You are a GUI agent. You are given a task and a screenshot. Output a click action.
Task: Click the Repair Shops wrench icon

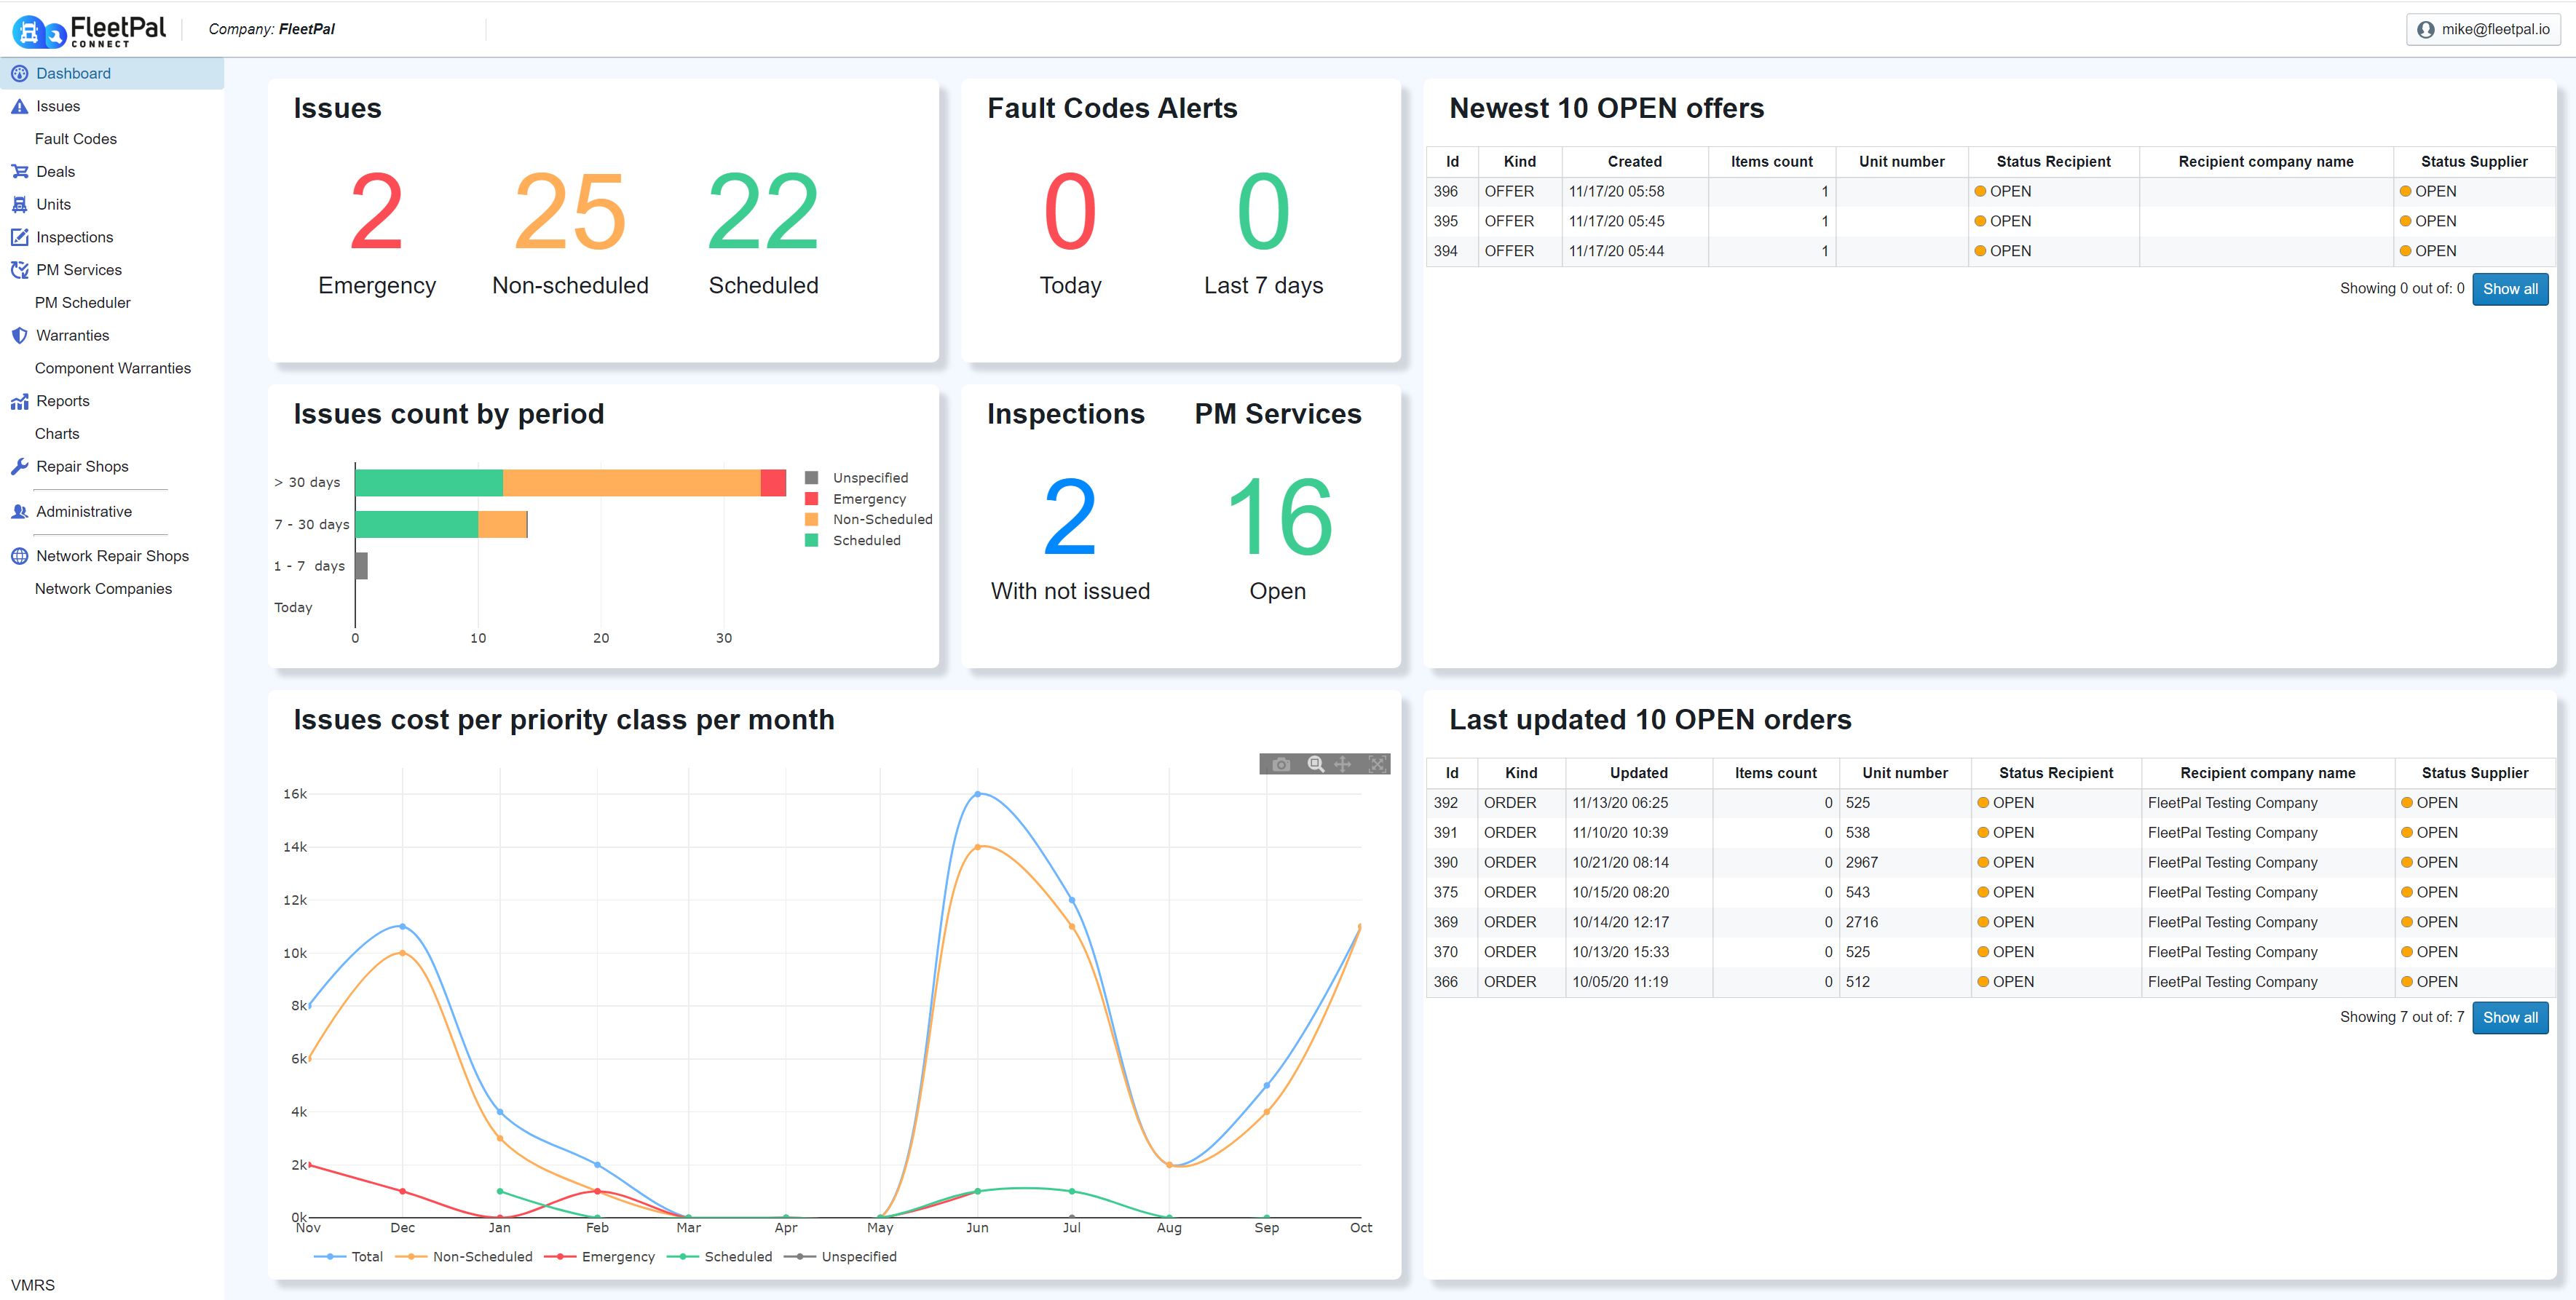pyautogui.click(x=19, y=466)
